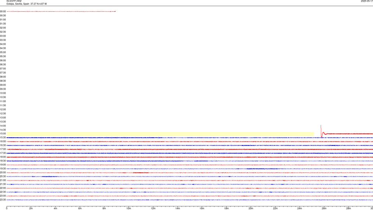The image size is (373, 210).
Task: Click the yellow highlighted gap band at 15:00
Action: pyautogui.click(x=160, y=134)
